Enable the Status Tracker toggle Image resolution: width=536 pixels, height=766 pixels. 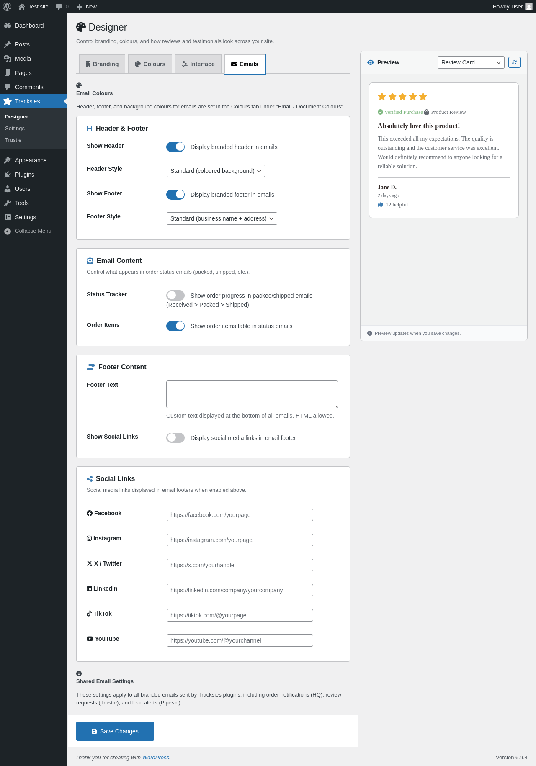pos(175,296)
